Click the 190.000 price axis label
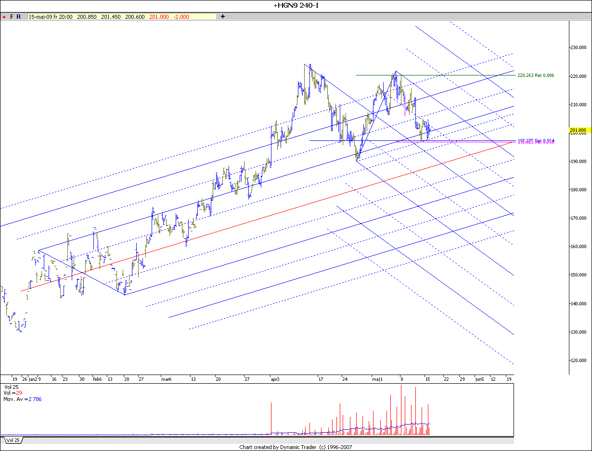The width and height of the screenshot is (592, 451). [579, 162]
